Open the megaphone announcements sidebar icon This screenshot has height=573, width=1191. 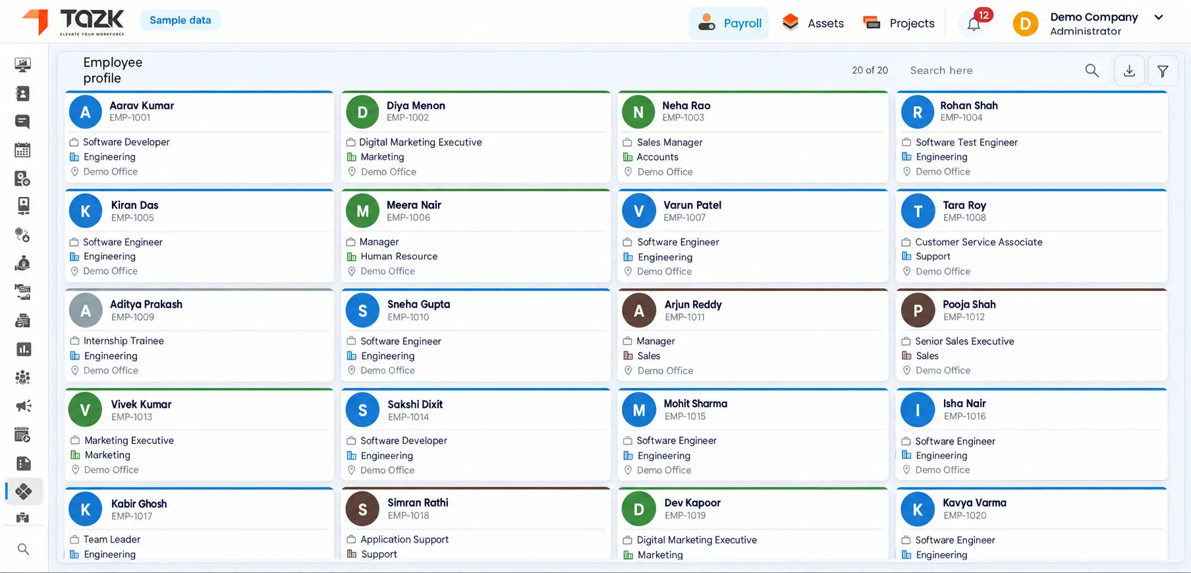(24, 406)
